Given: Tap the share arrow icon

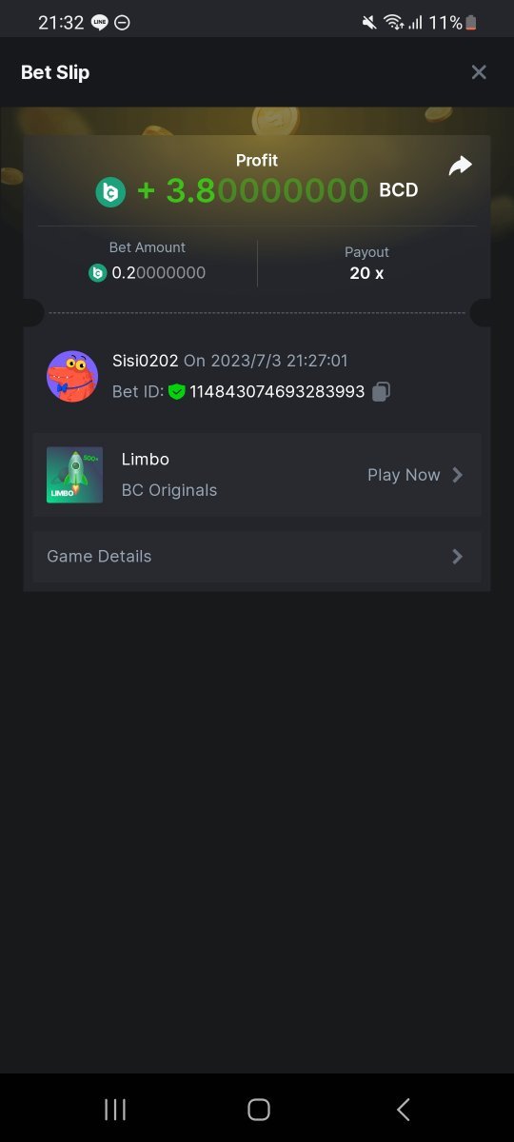Looking at the screenshot, I should tap(461, 167).
